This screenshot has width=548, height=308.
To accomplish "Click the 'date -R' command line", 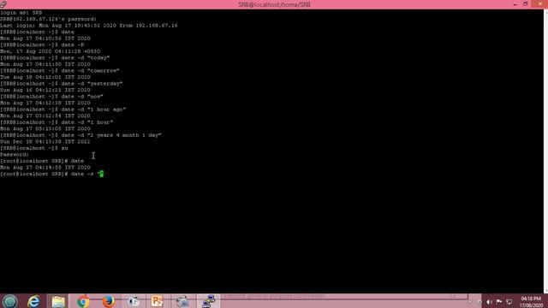I will coord(42,44).
